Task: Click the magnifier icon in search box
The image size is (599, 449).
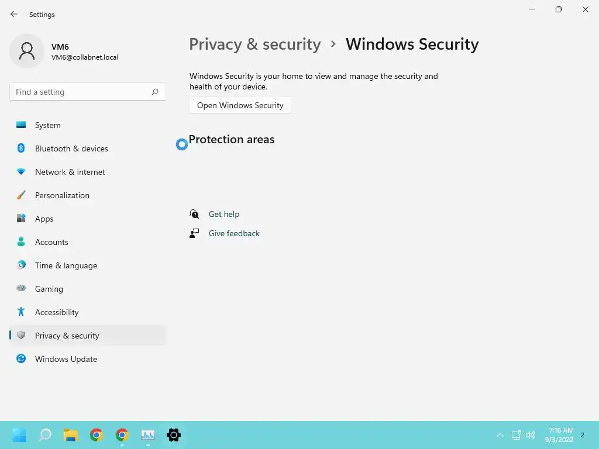Action: 154,92
